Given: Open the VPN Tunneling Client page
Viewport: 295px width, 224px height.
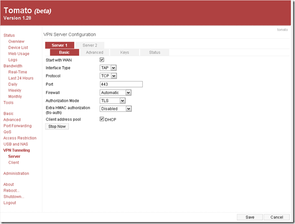Looking at the screenshot, I should click(x=13, y=162).
